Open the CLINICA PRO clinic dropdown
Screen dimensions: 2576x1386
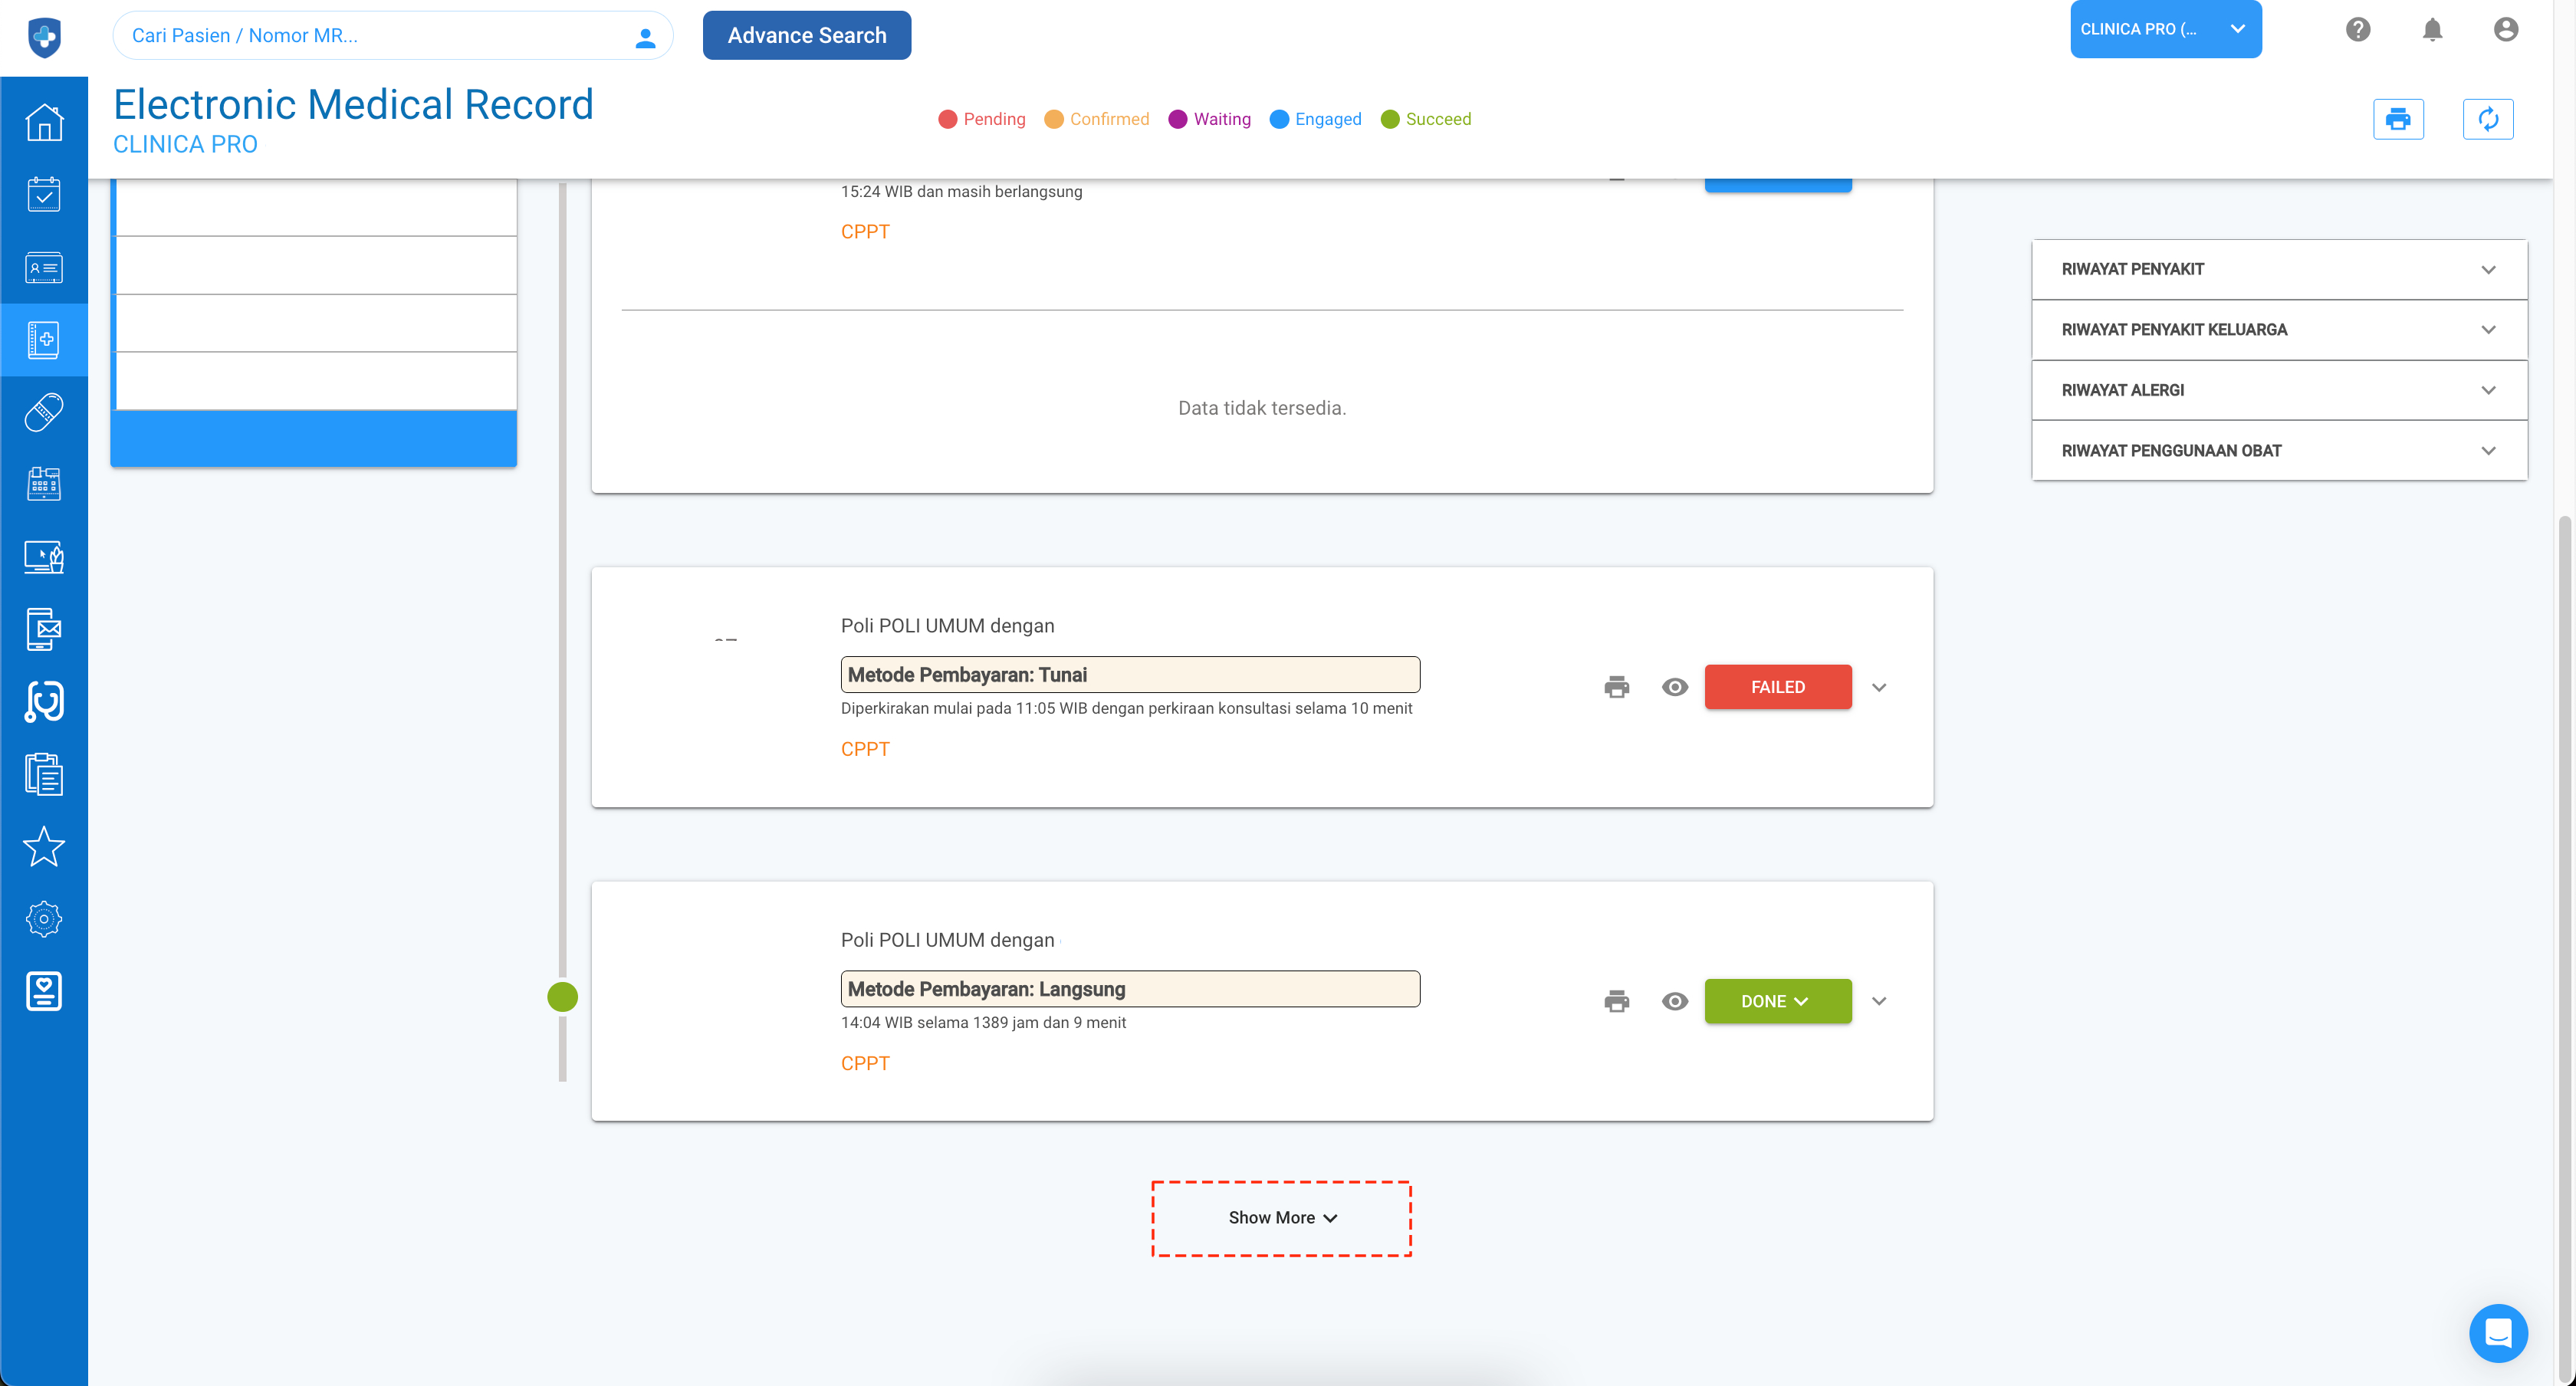(2165, 29)
